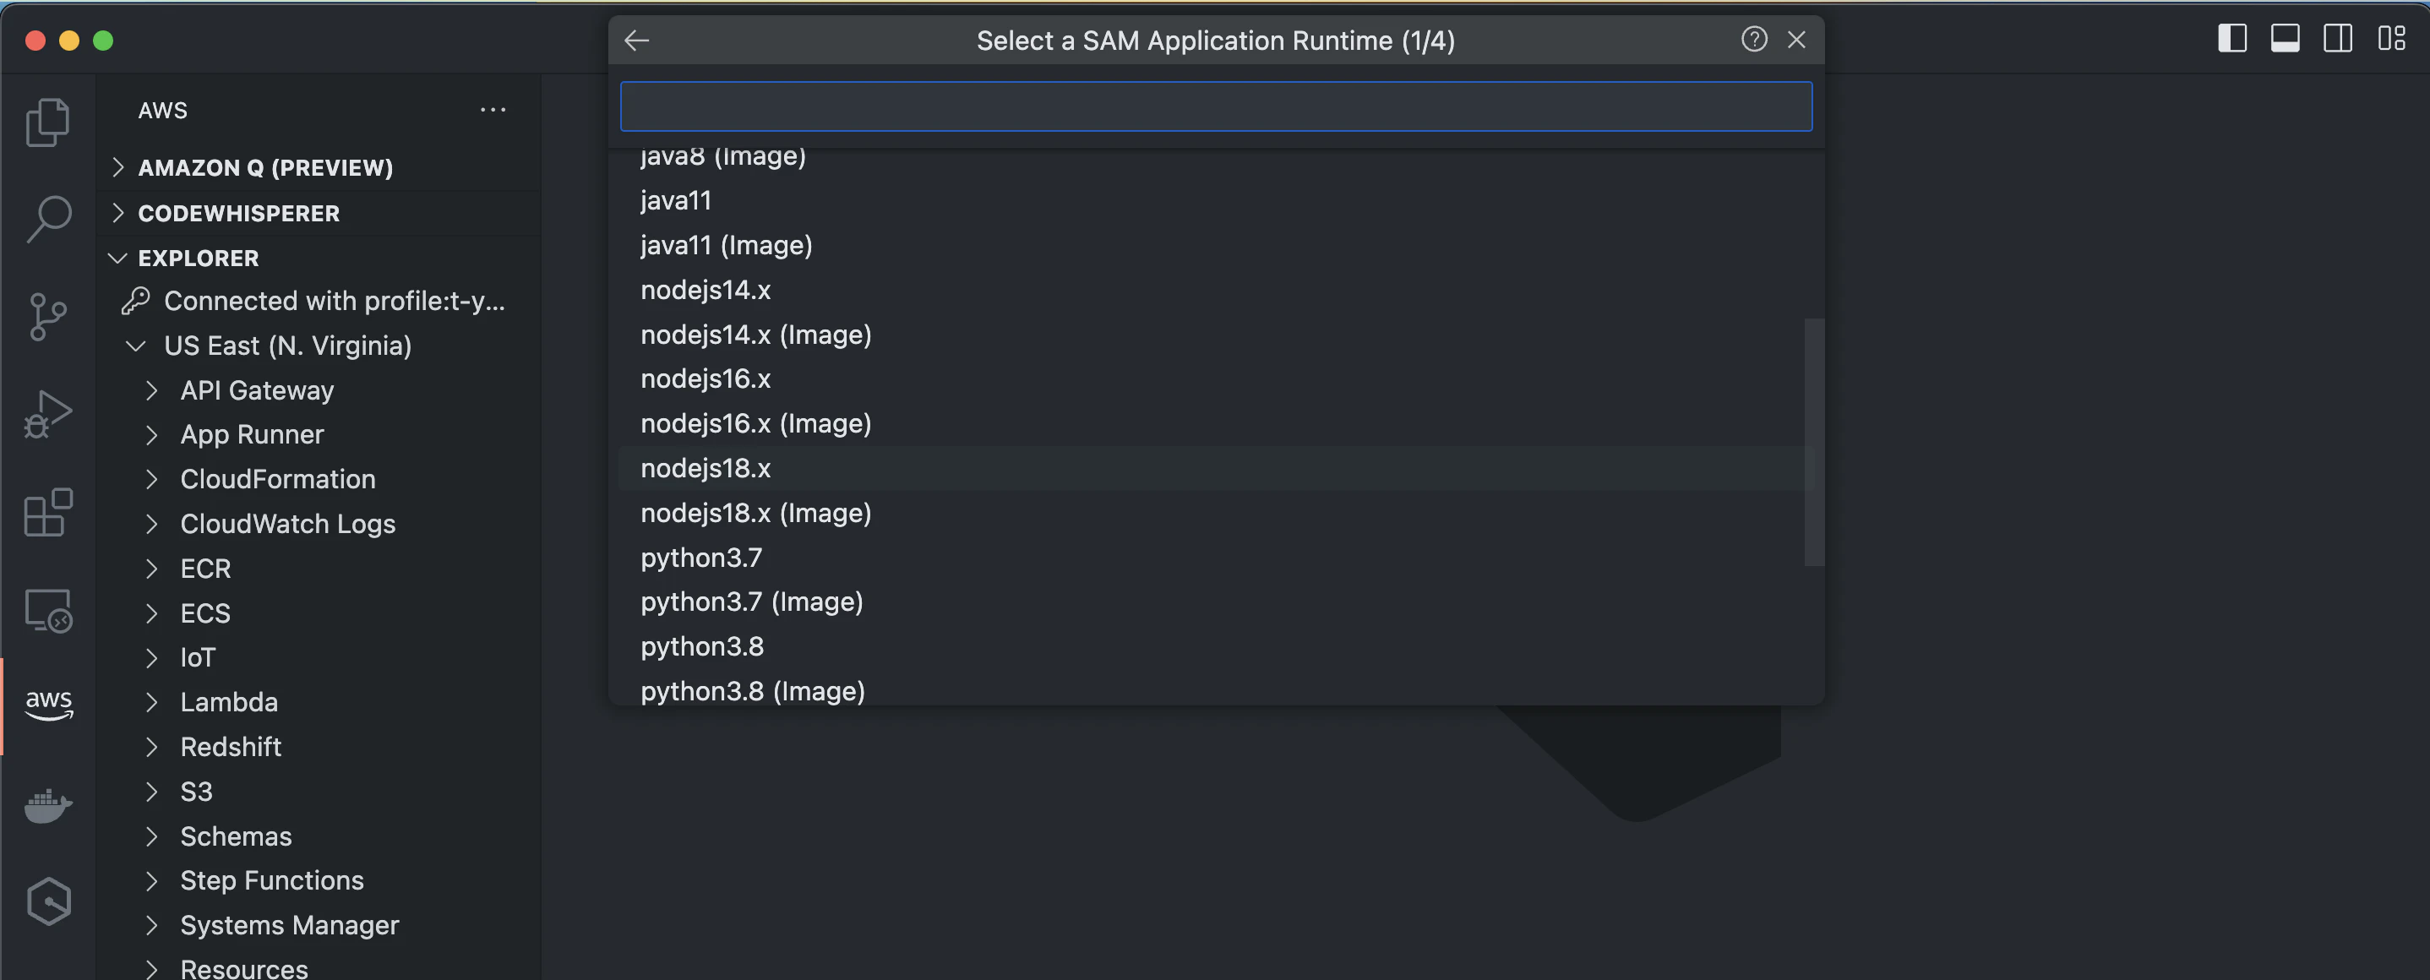Expand the Redshift node
Image resolution: width=2430 pixels, height=980 pixels.
pyautogui.click(x=152, y=747)
